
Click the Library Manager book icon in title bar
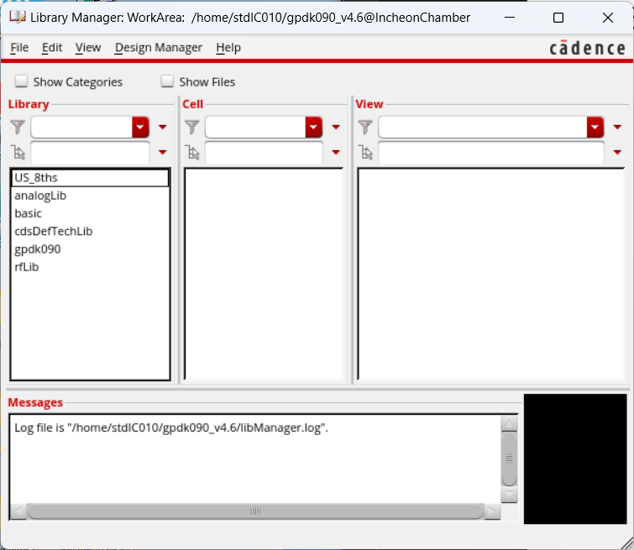(x=18, y=18)
